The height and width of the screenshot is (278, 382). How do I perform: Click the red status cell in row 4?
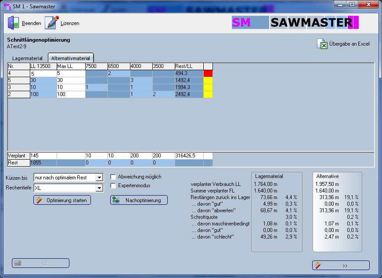pos(208,74)
